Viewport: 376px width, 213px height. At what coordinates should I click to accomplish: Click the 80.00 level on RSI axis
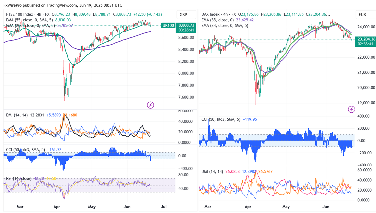point(183,175)
